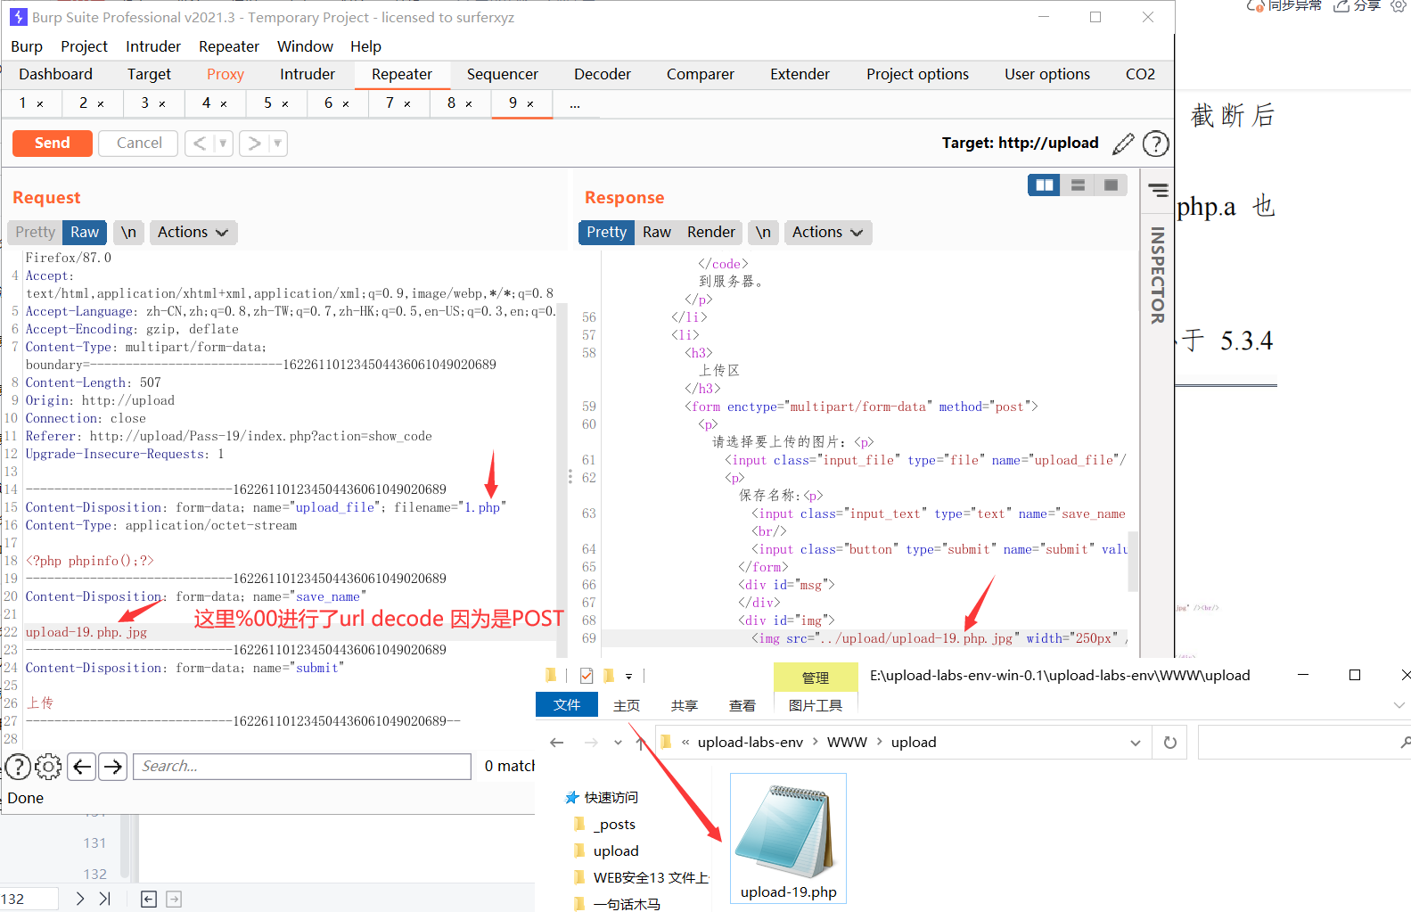Refresh the Explorer folder view
Viewport: 1411px width, 912px height.
(x=1170, y=743)
